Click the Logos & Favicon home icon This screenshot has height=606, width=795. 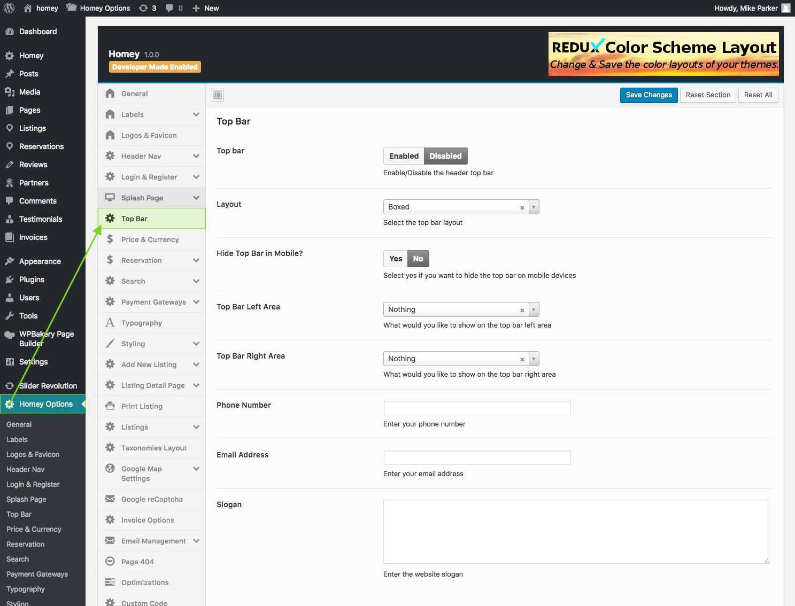click(110, 135)
